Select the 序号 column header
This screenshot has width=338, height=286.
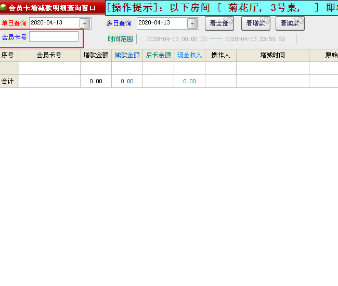click(9, 55)
